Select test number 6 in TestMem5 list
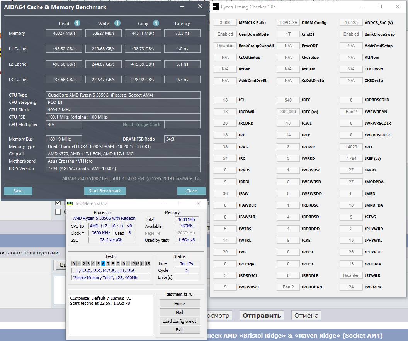Screen dimensions: 408x341 coord(103,264)
